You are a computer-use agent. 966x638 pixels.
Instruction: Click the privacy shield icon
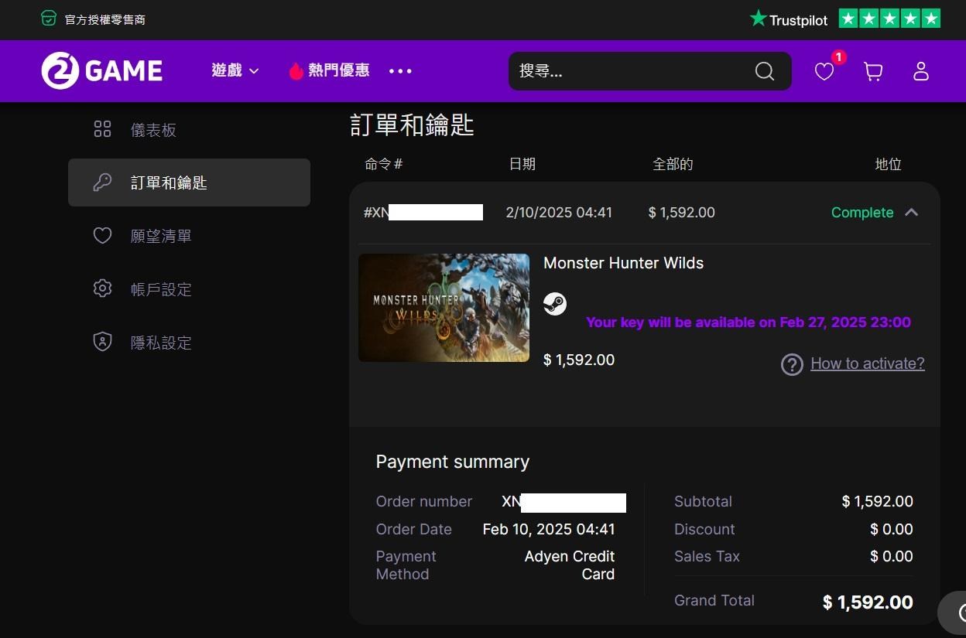tap(102, 343)
